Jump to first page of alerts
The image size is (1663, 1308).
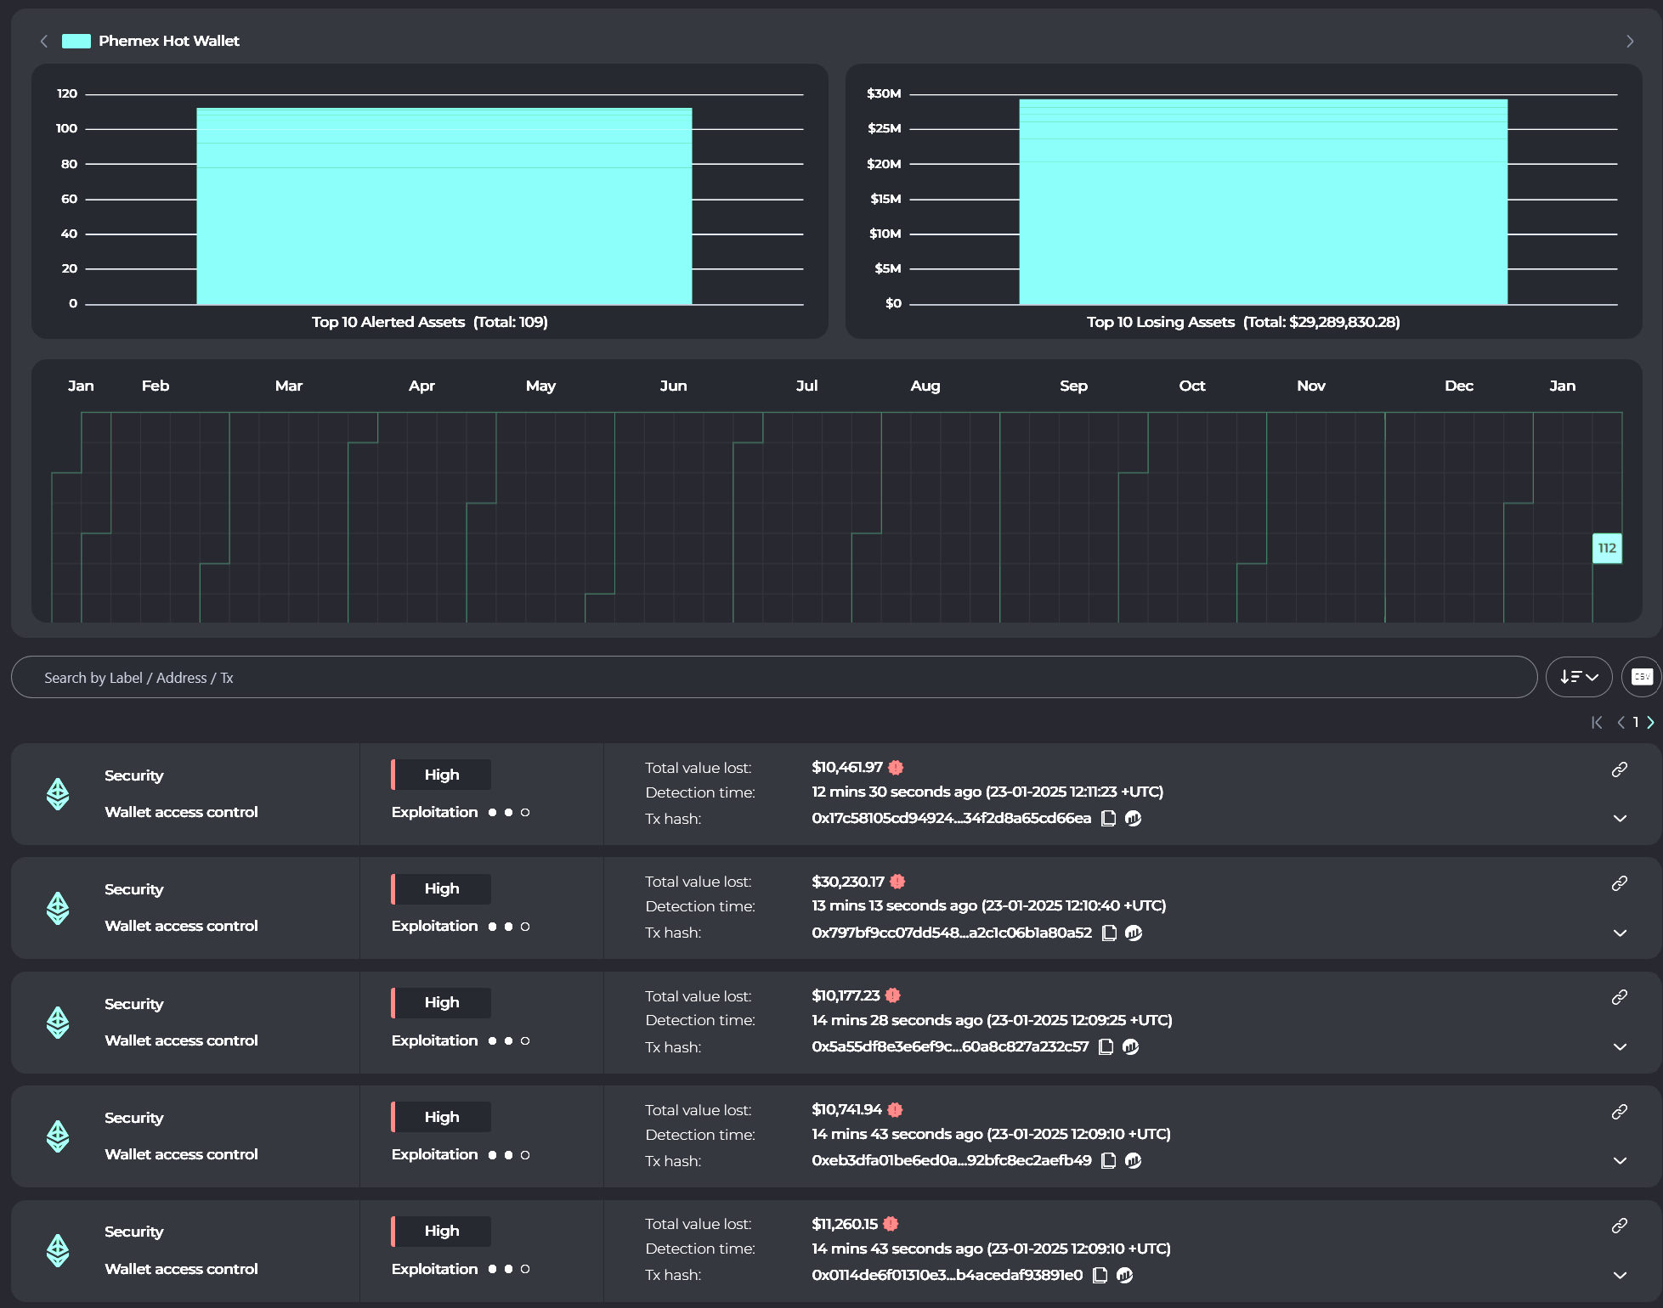[x=1597, y=722]
